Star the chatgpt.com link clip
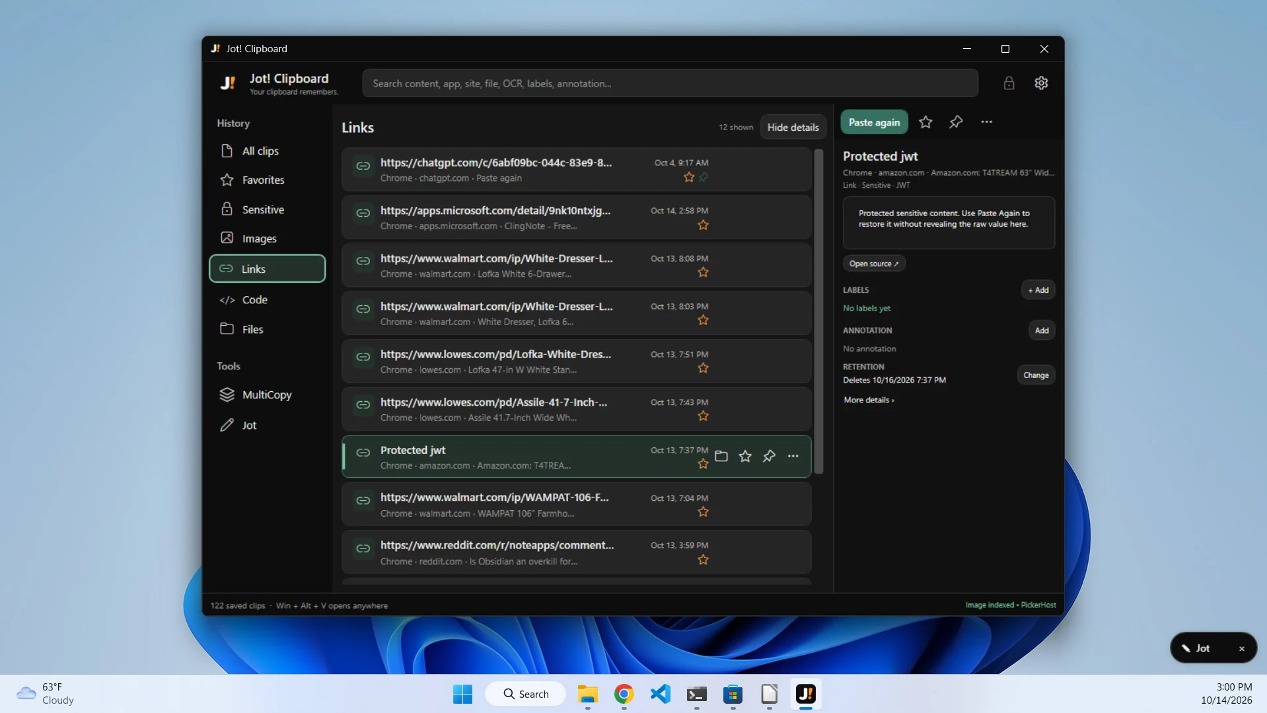This screenshot has height=713, width=1267. coord(689,177)
